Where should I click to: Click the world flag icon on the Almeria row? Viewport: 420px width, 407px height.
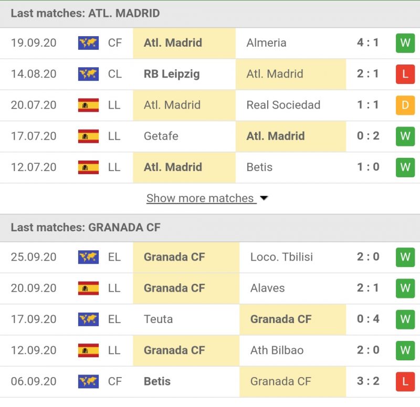click(88, 43)
